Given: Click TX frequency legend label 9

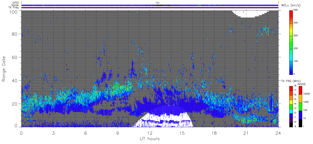Looking at the screenshot, I should [295, 126].
